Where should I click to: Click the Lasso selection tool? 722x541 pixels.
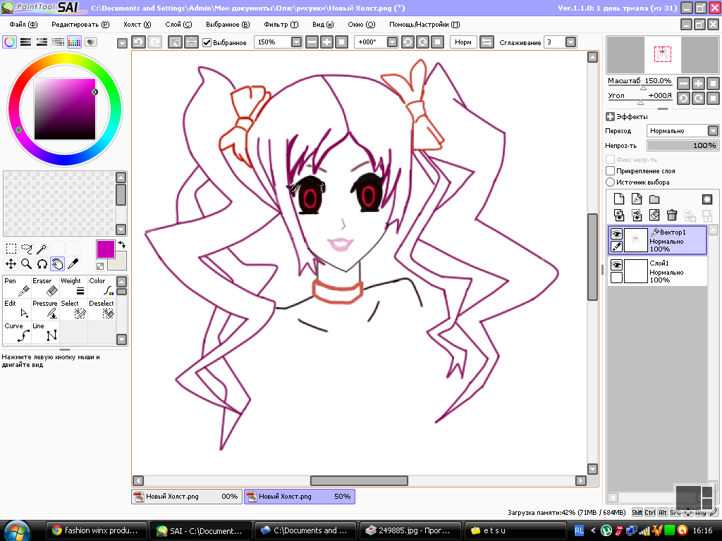27,248
